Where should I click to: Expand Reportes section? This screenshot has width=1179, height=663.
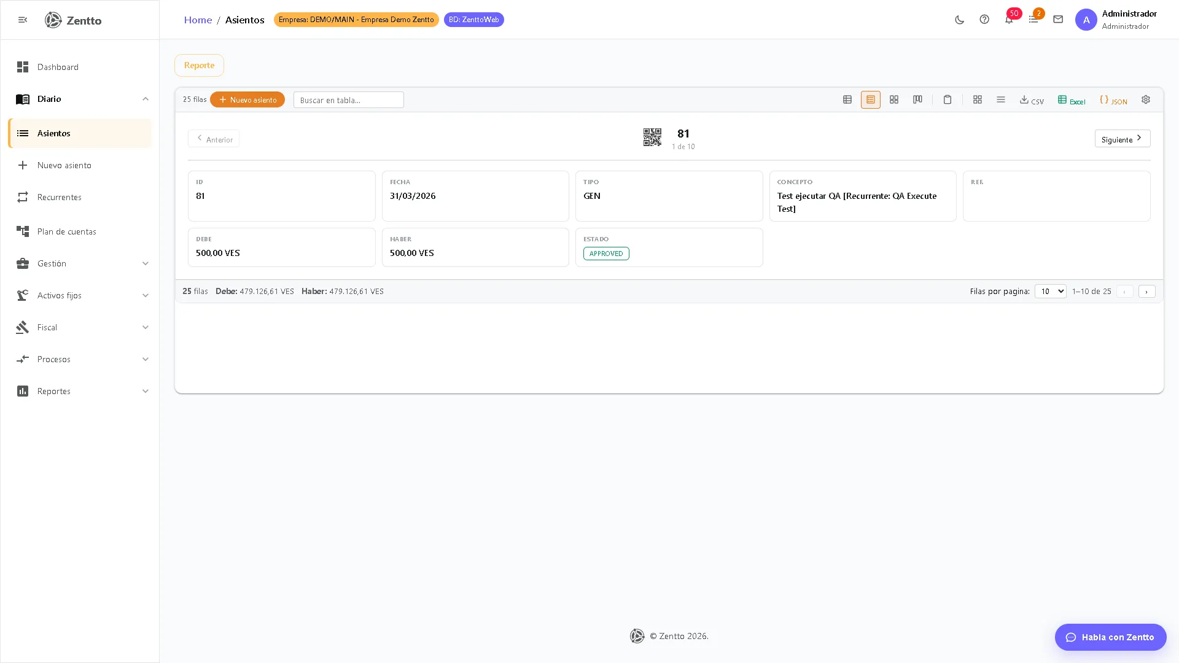(x=80, y=391)
